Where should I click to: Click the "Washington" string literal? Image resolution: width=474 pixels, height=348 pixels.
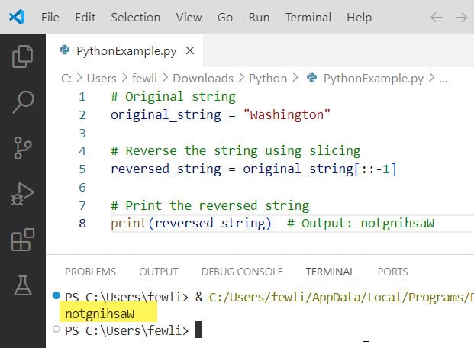(287, 115)
